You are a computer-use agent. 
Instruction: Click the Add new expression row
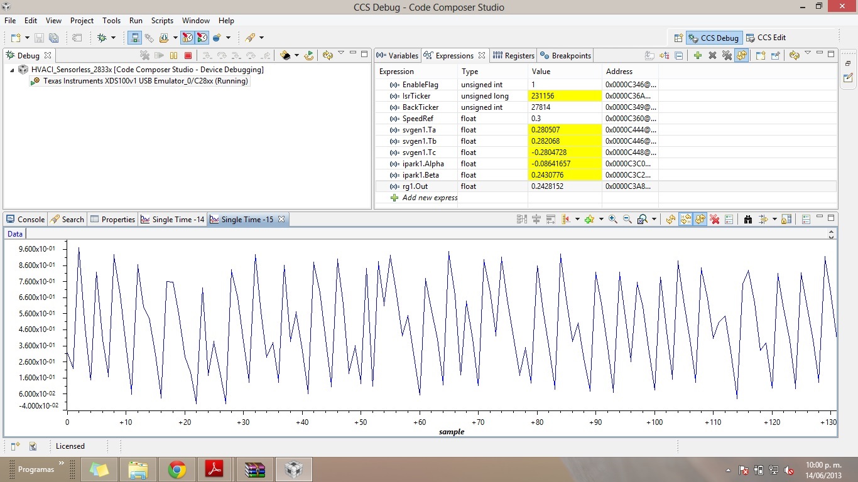click(430, 198)
